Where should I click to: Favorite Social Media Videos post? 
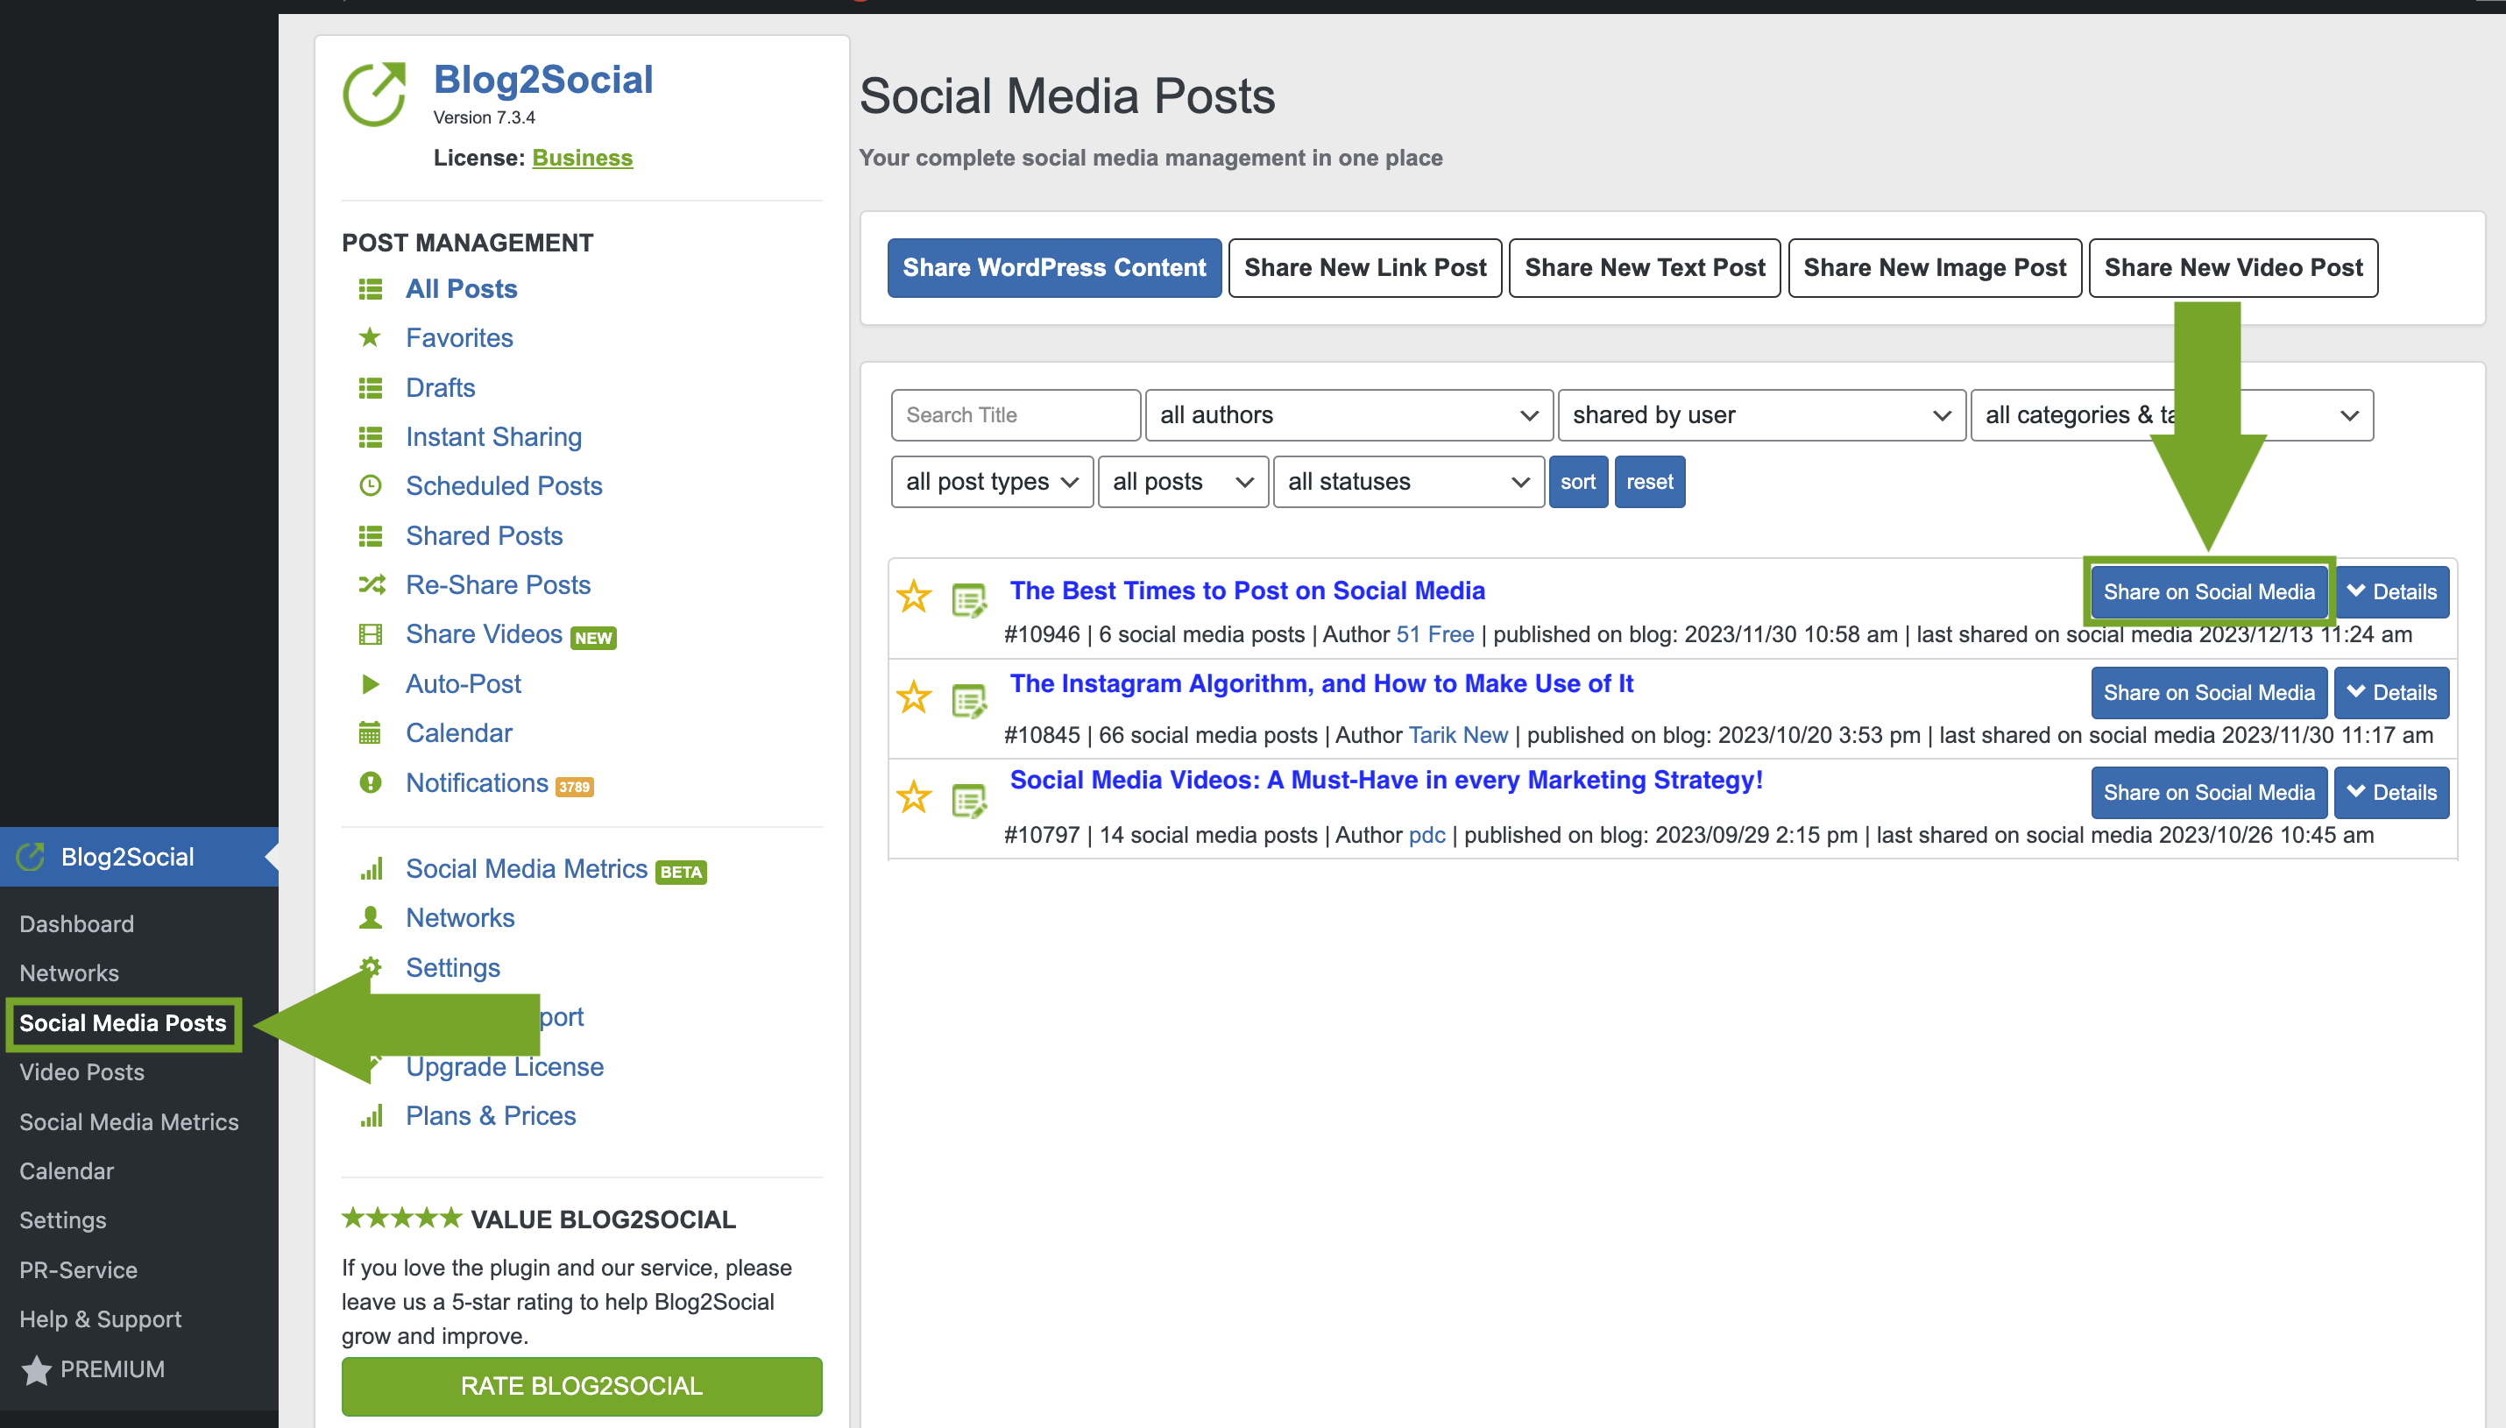[914, 796]
